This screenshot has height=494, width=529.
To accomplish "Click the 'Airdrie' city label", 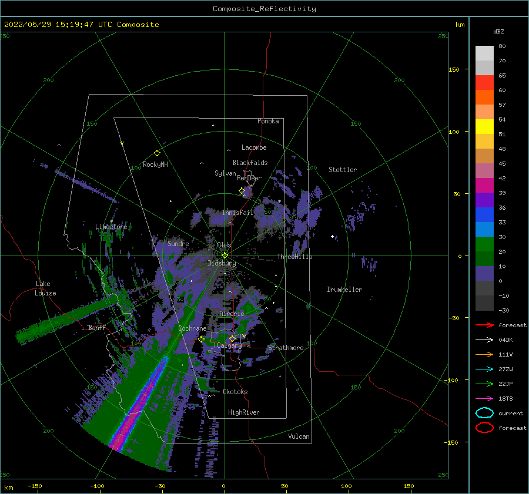I will [x=232, y=314].
